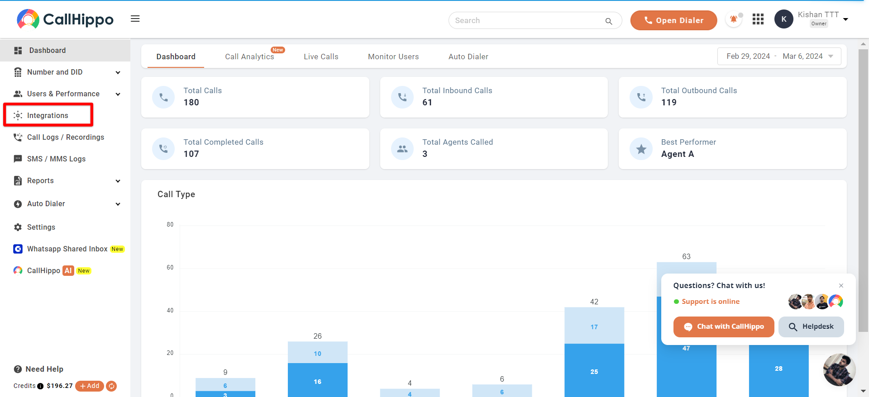The image size is (869, 397).
Task: Close the chat popup
Action: pos(841,285)
